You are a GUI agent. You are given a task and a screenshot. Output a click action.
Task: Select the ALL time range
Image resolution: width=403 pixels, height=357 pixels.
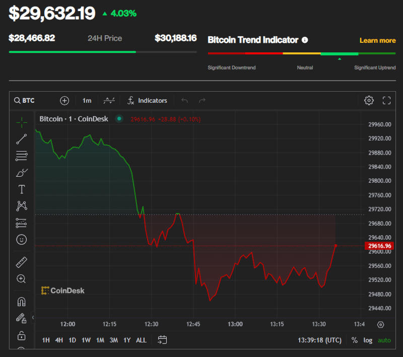pos(142,340)
